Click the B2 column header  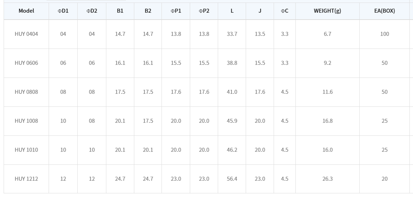click(x=148, y=11)
